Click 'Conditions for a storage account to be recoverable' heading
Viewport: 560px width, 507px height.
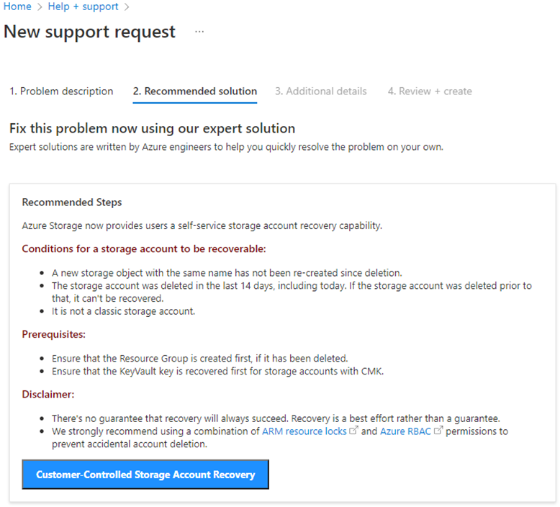(144, 248)
